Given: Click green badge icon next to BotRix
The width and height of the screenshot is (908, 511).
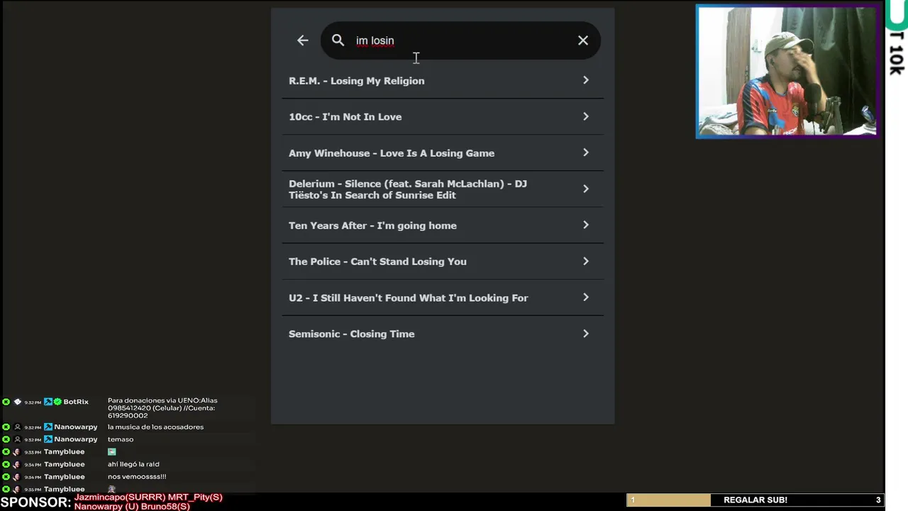Looking at the screenshot, I should pyautogui.click(x=57, y=402).
